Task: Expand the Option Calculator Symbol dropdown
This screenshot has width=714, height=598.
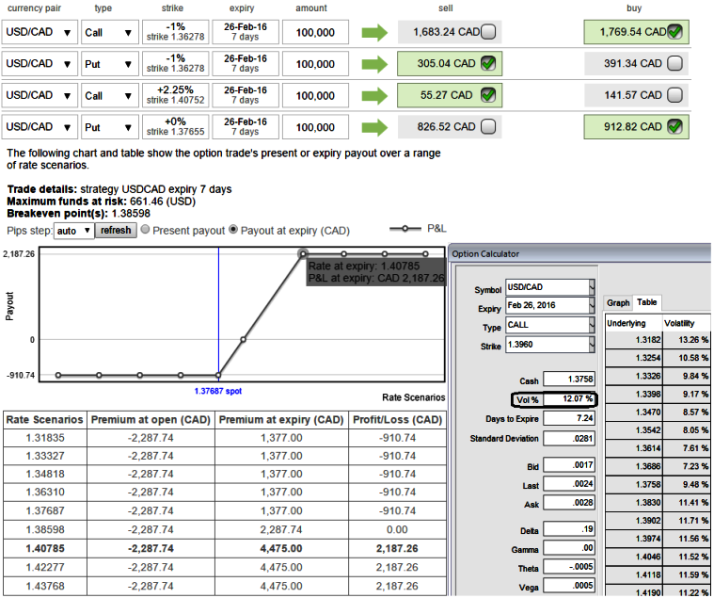Action: pos(592,287)
